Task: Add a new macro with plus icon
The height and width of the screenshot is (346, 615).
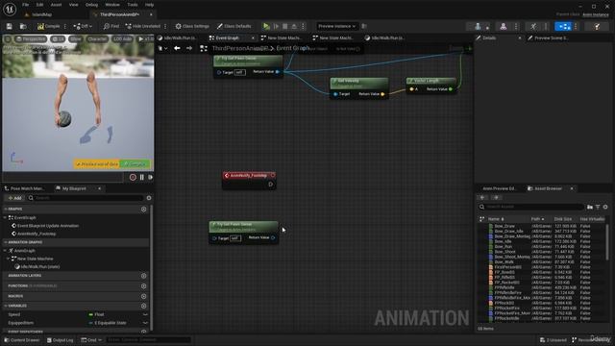Action: 143,296
